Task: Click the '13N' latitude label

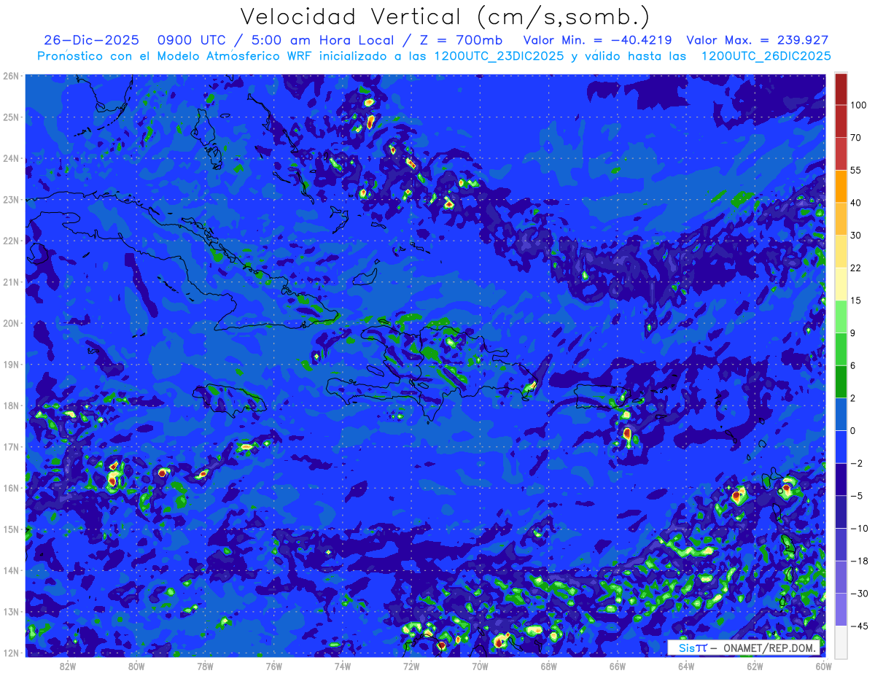Action: 11,611
